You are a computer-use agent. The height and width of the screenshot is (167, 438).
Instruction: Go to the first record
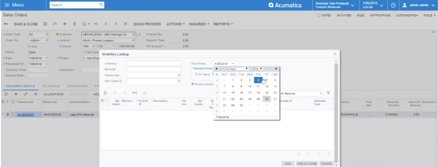pyautogui.click(x=96, y=24)
